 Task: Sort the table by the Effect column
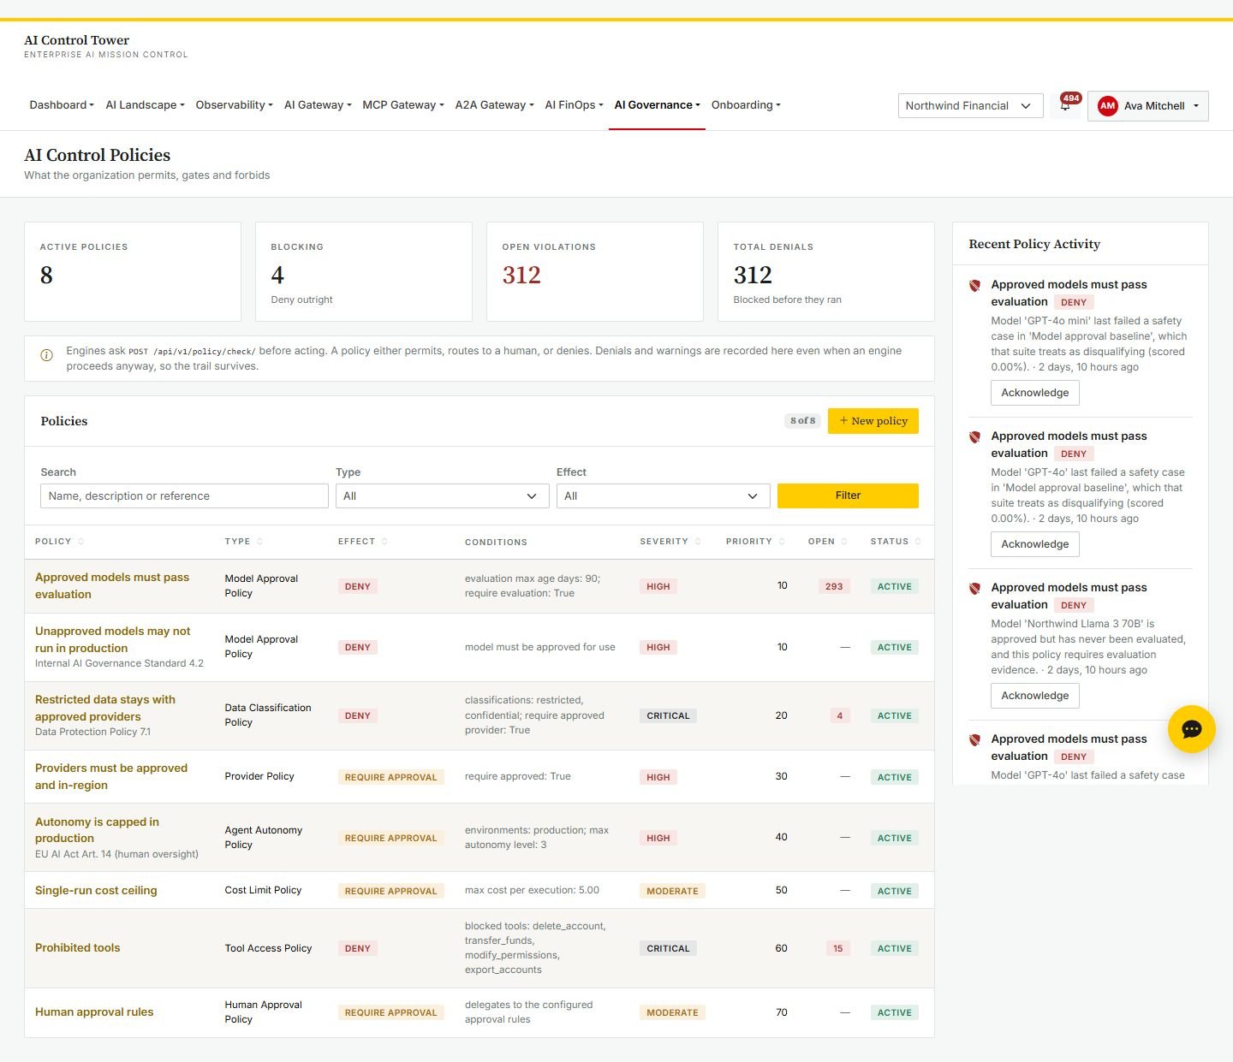[x=363, y=542]
